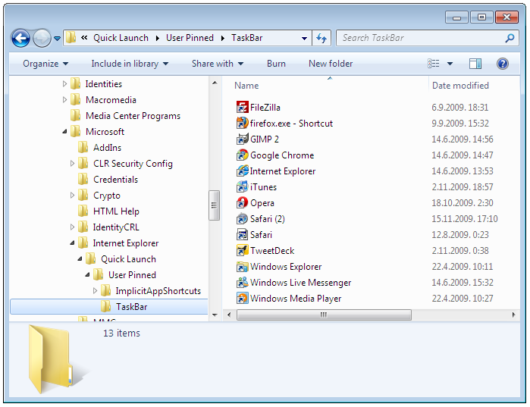Open the Share with menu
Image resolution: width=530 pixels, height=407 pixels.
pos(218,64)
